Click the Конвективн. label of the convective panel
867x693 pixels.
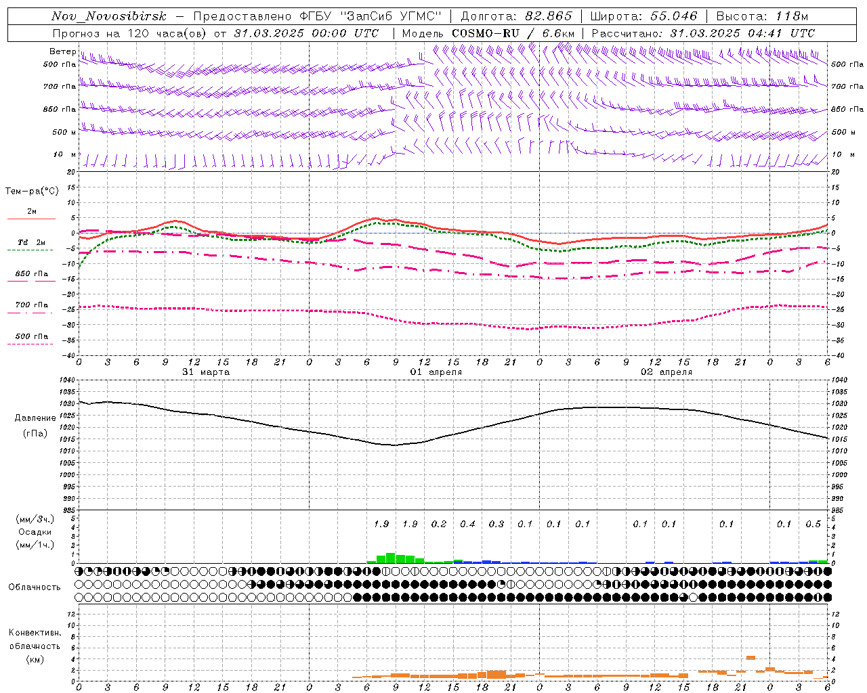[35, 633]
